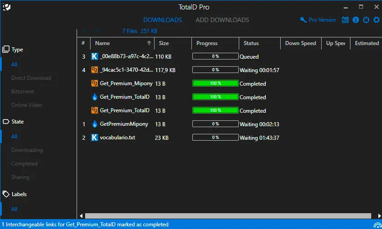Click the TotalD logo in the title bar

7,7
